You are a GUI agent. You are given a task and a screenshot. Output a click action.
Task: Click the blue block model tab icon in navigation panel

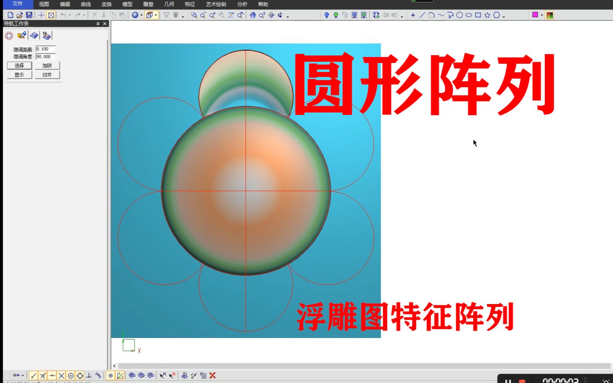pos(34,35)
